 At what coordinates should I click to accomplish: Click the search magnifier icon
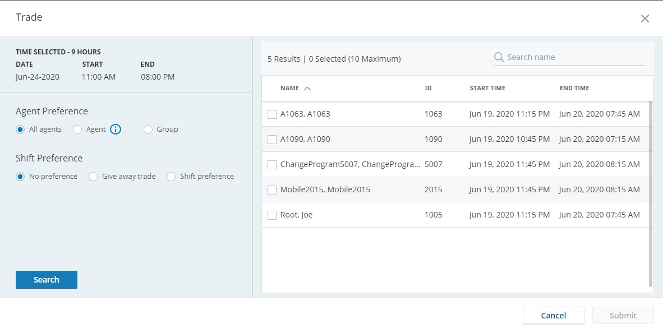[x=499, y=57]
